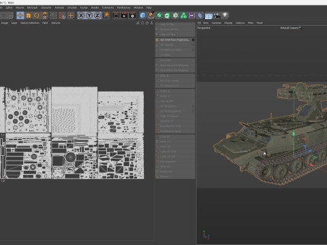
Task: Open the Cameras viewport menu
Action: [217, 23]
